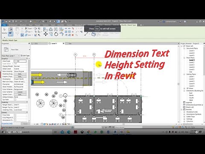Click the Paste clipboard icon
Screen dimensions: 205x154
coord(17,30)
